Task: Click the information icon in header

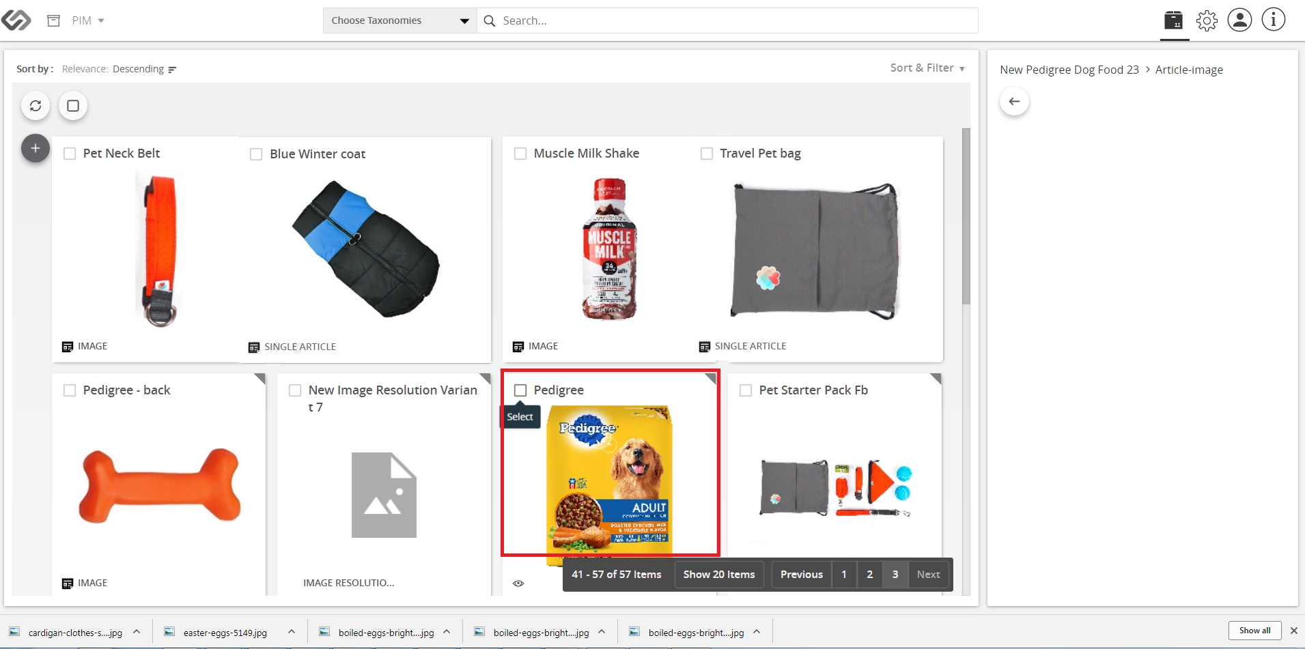Action: (1273, 20)
